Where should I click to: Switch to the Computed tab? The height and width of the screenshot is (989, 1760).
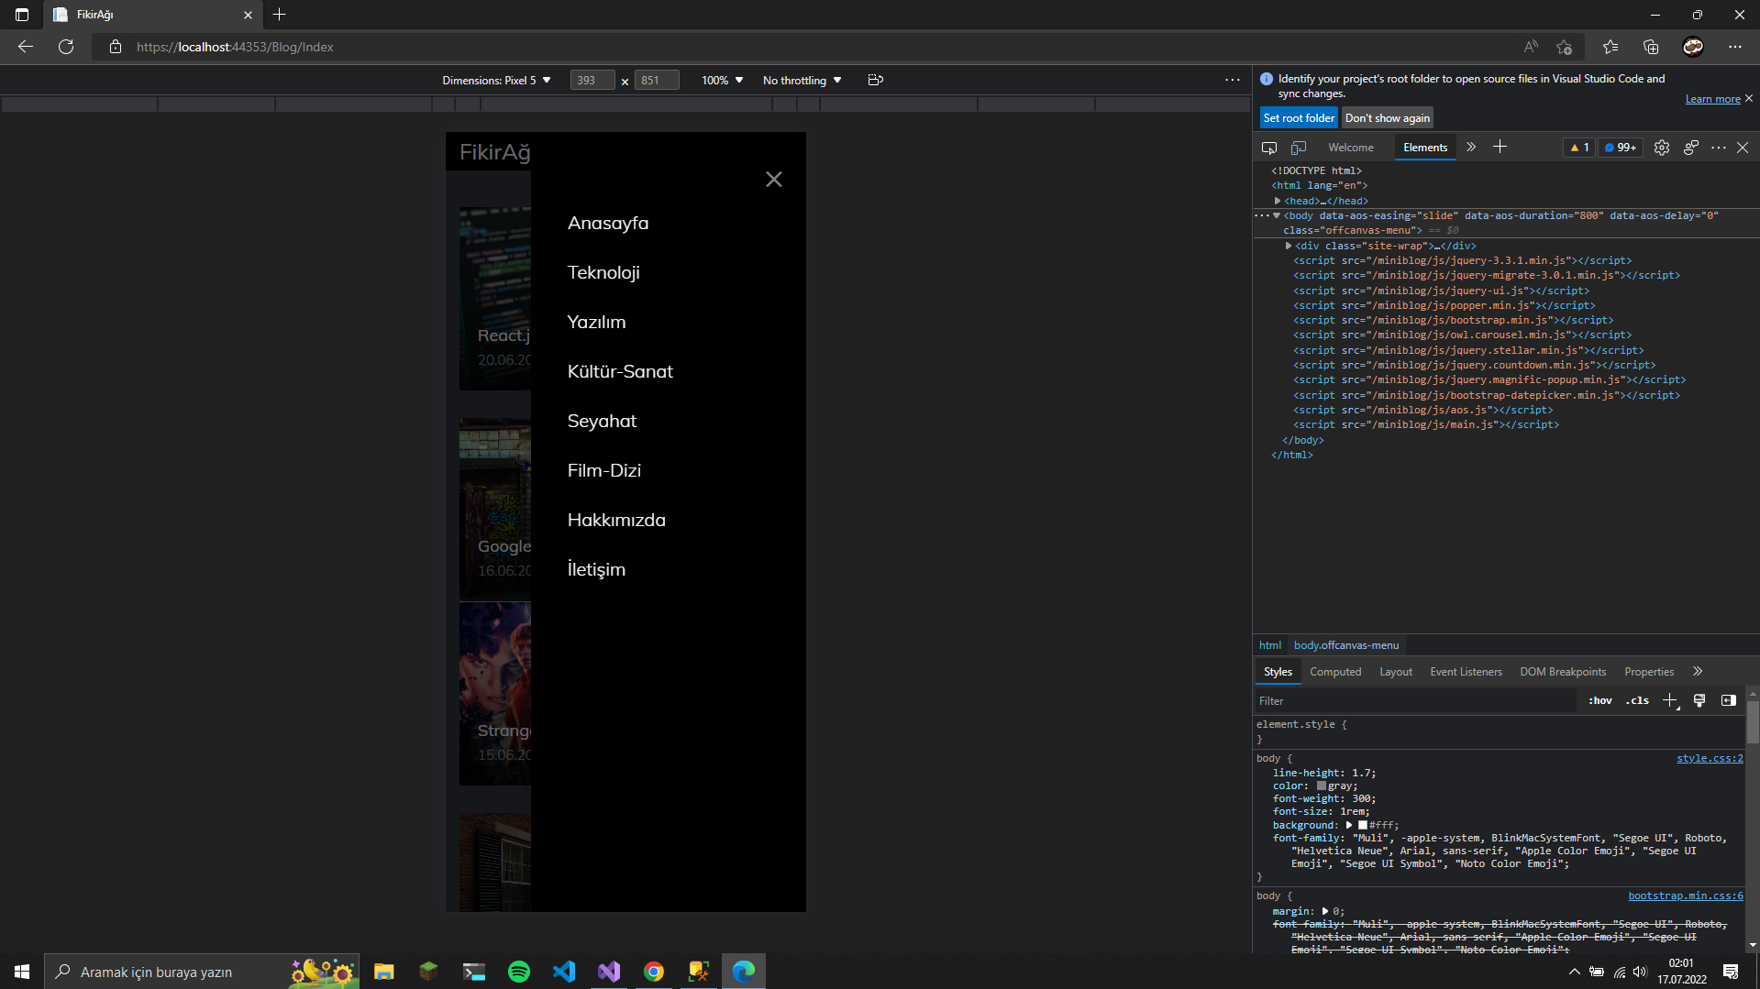point(1335,672)
